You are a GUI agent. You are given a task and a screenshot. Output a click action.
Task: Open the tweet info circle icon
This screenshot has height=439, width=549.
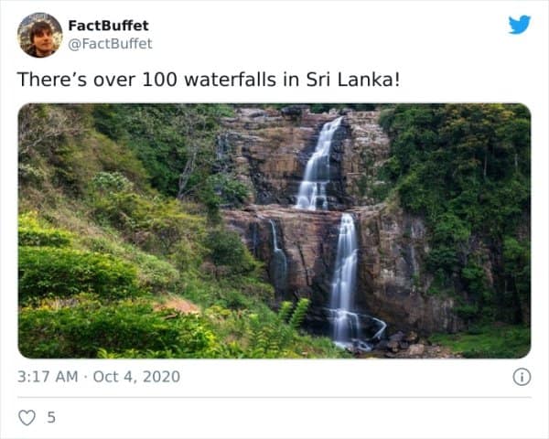point(522,377)
